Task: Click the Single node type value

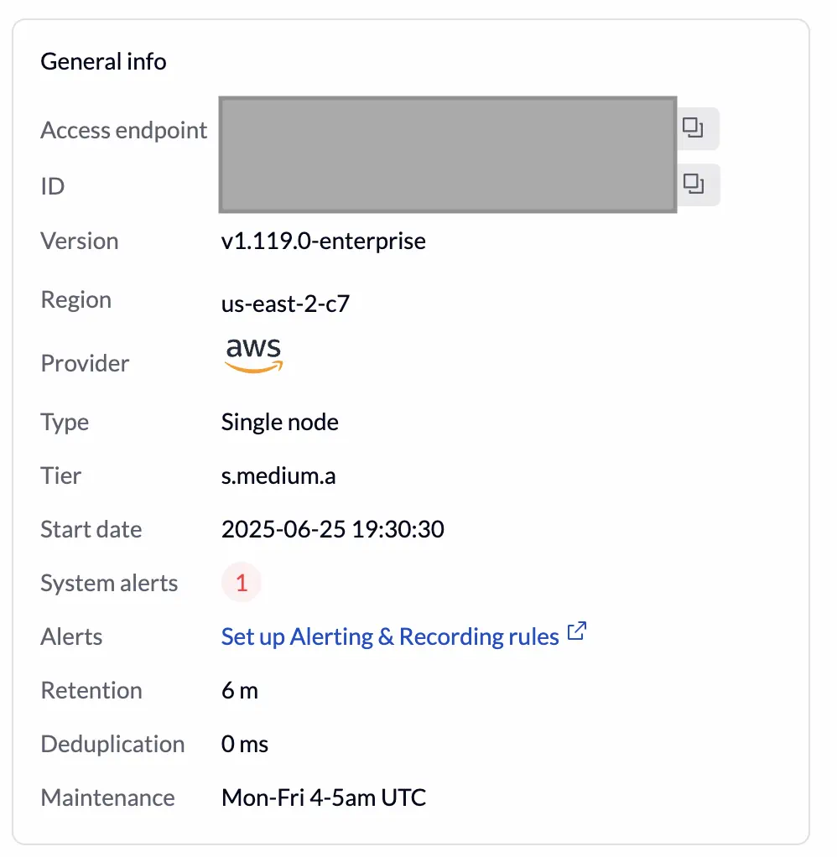Action: [x=279, y=422]
